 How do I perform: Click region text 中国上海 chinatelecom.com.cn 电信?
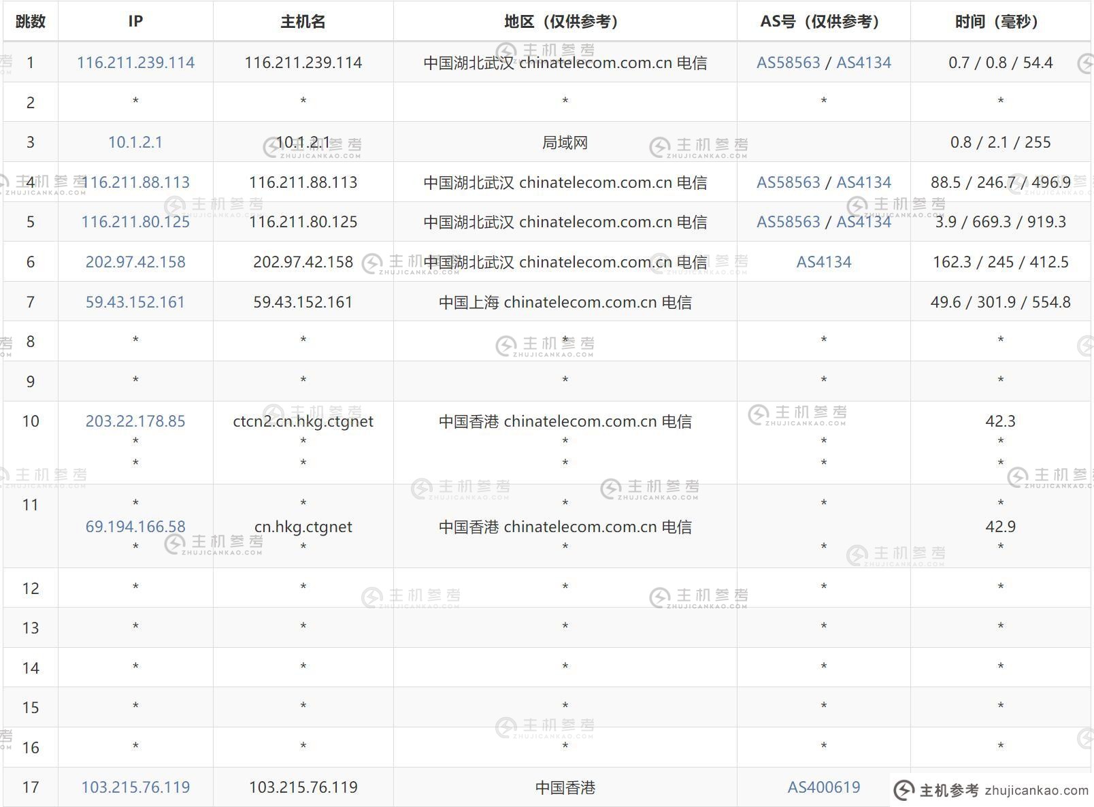(x=565, y=302)
